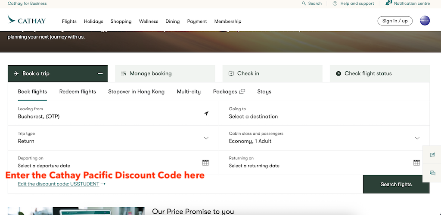Switch to the Redeem flights tab

pos(78,92)
